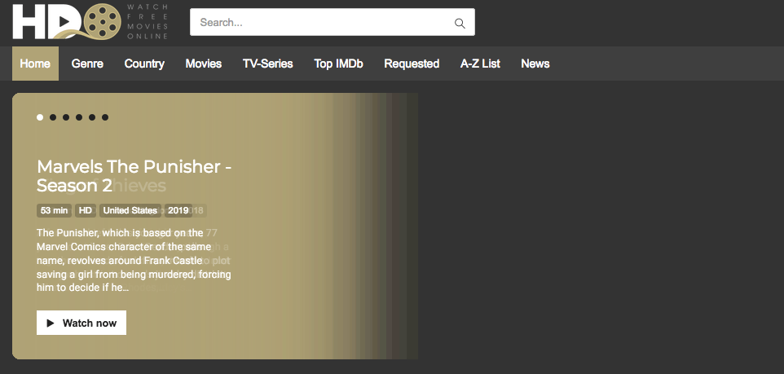The height and width of the screenshot is (374, 784).
Task: Select the first slider pagination dot
Action: click(40, 117)
